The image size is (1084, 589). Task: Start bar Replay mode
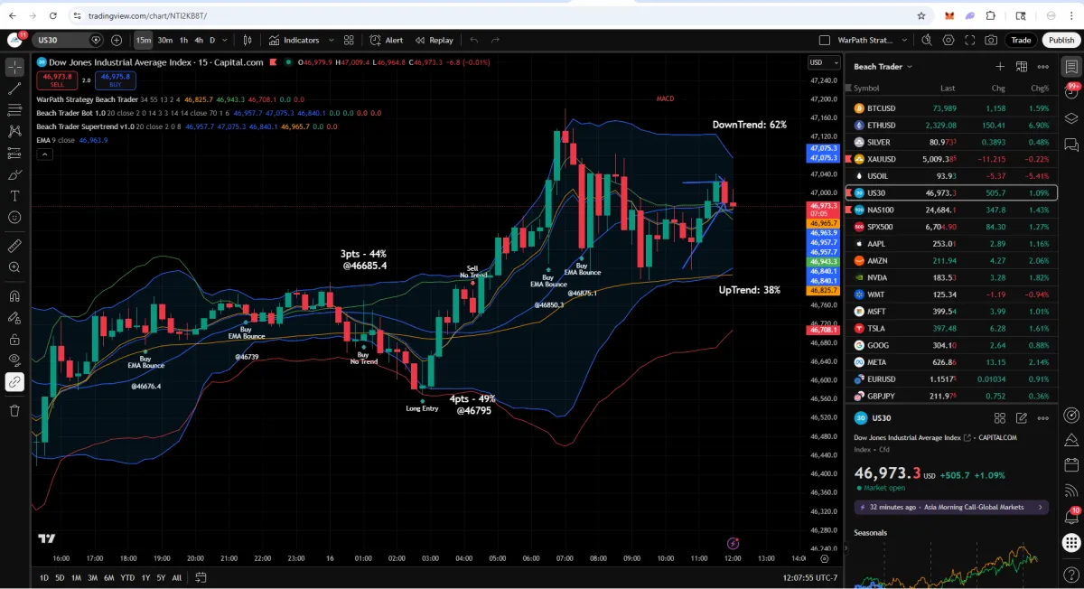pos(435,40)
